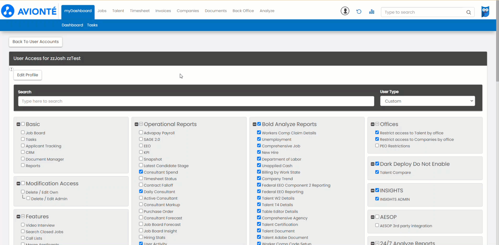The height and width of the screenshot is (245, 499).
Task: Open the Documents menu
Action: tap(216, 11)
